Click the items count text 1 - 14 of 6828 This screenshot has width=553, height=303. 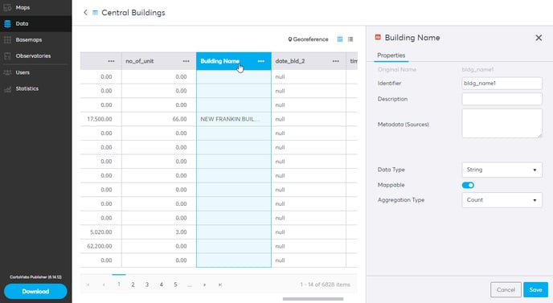coord(326,285)
